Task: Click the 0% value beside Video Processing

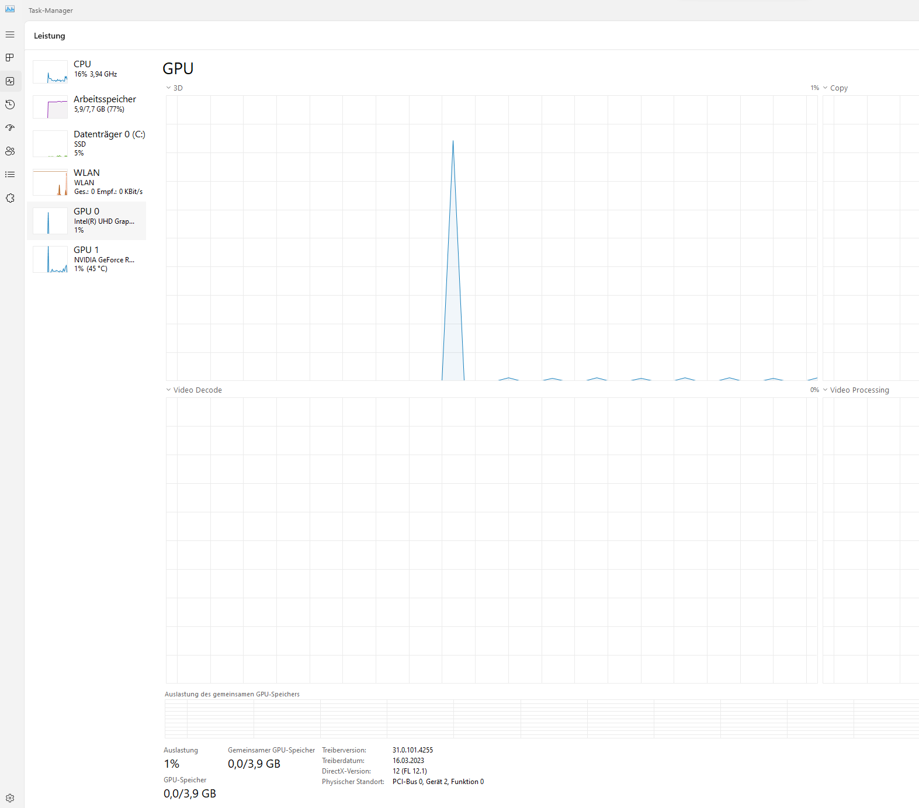Action: 814,390
